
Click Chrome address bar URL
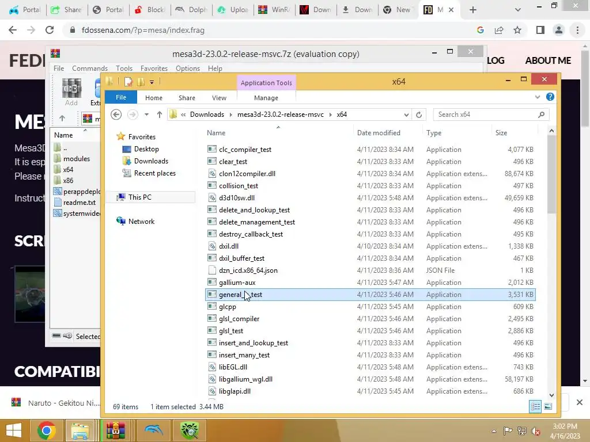point(143,30)
